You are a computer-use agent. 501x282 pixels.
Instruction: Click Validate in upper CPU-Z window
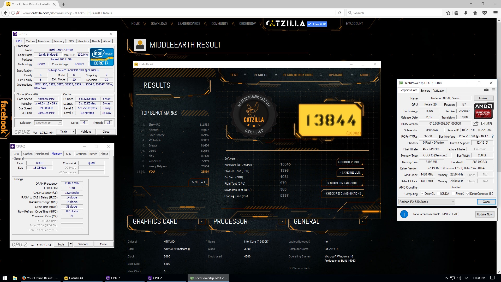pos(86,132)
